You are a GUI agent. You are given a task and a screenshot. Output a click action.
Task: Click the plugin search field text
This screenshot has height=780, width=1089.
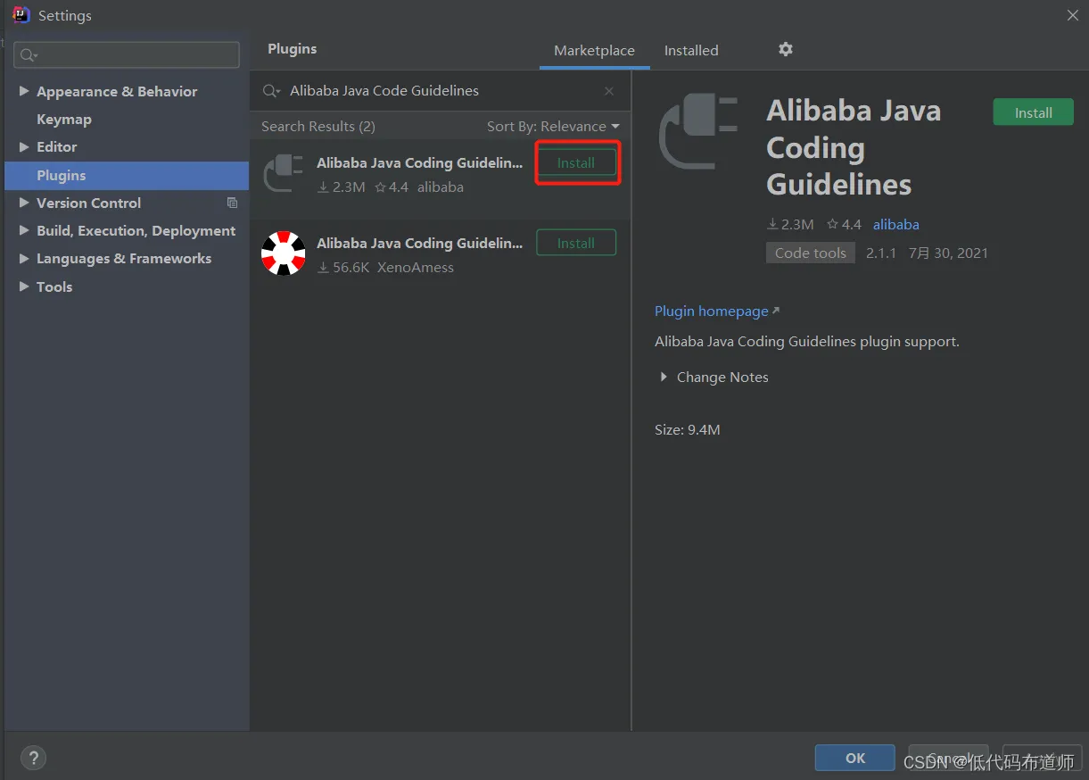[x=384, y=91]
